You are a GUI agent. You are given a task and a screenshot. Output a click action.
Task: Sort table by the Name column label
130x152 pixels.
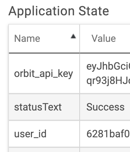(x=27, y=39)
